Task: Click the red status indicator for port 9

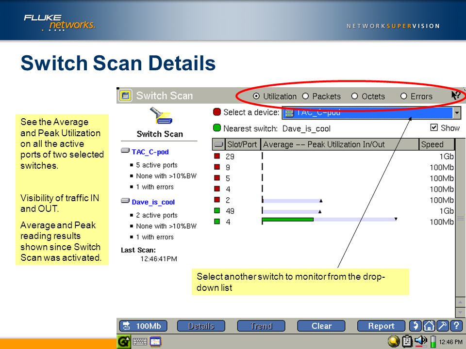Action: [x=217, y=167]
